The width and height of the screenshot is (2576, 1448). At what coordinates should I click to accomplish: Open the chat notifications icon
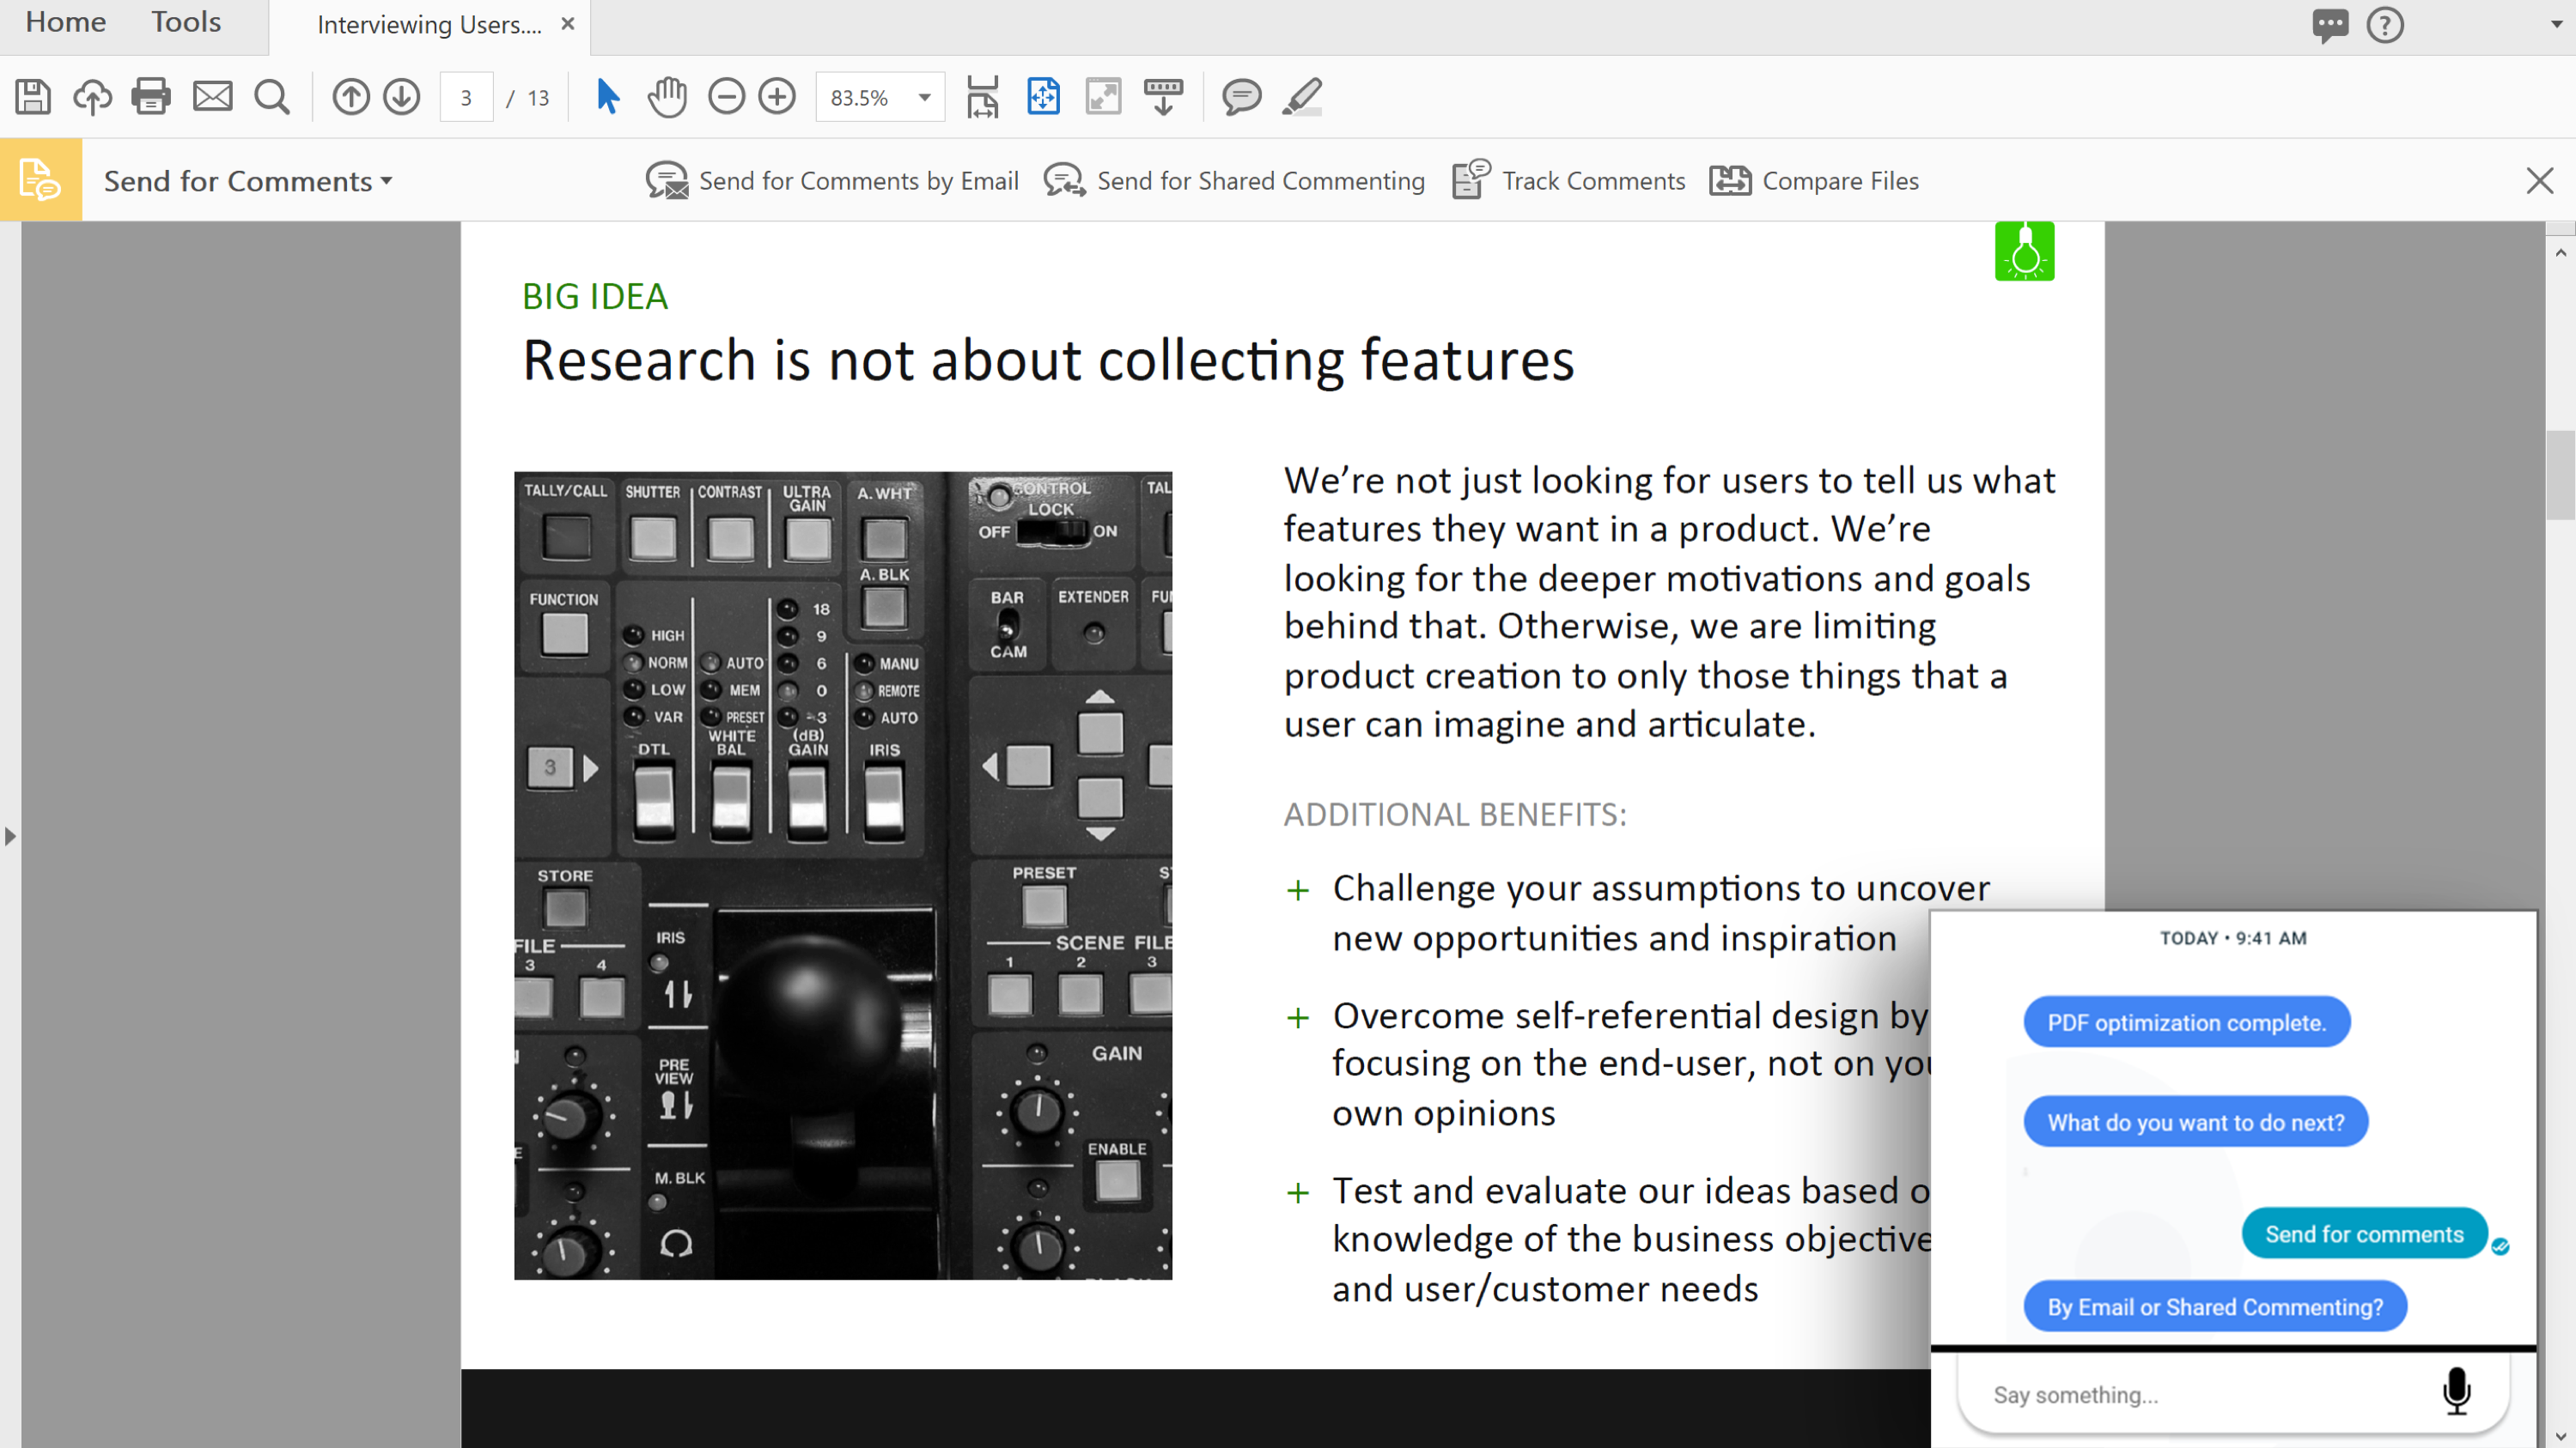coord(2330,25)
